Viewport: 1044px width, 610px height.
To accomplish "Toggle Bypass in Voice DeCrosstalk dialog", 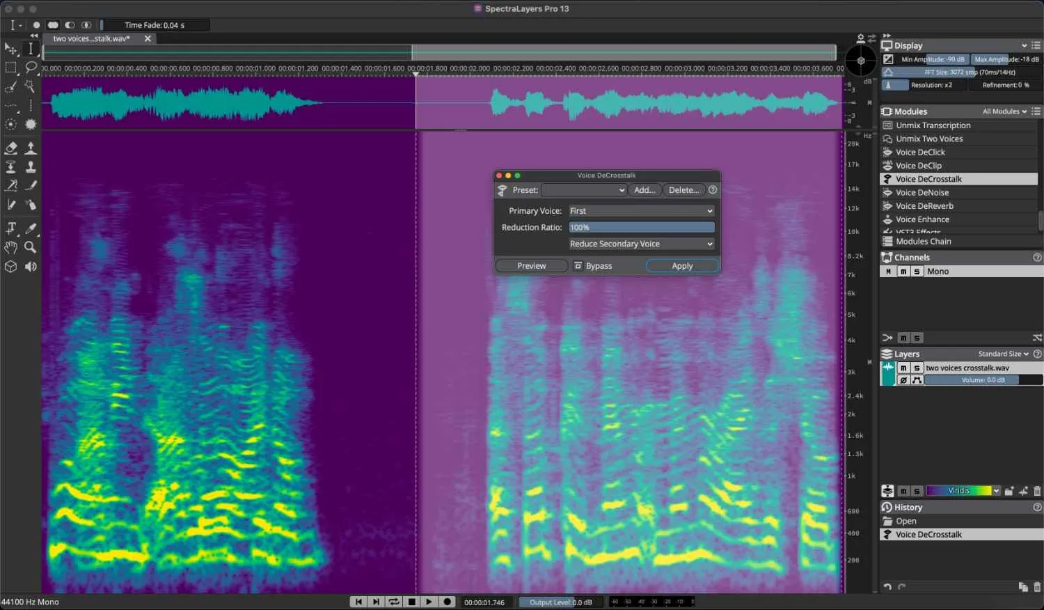I will tap(593, 266).
